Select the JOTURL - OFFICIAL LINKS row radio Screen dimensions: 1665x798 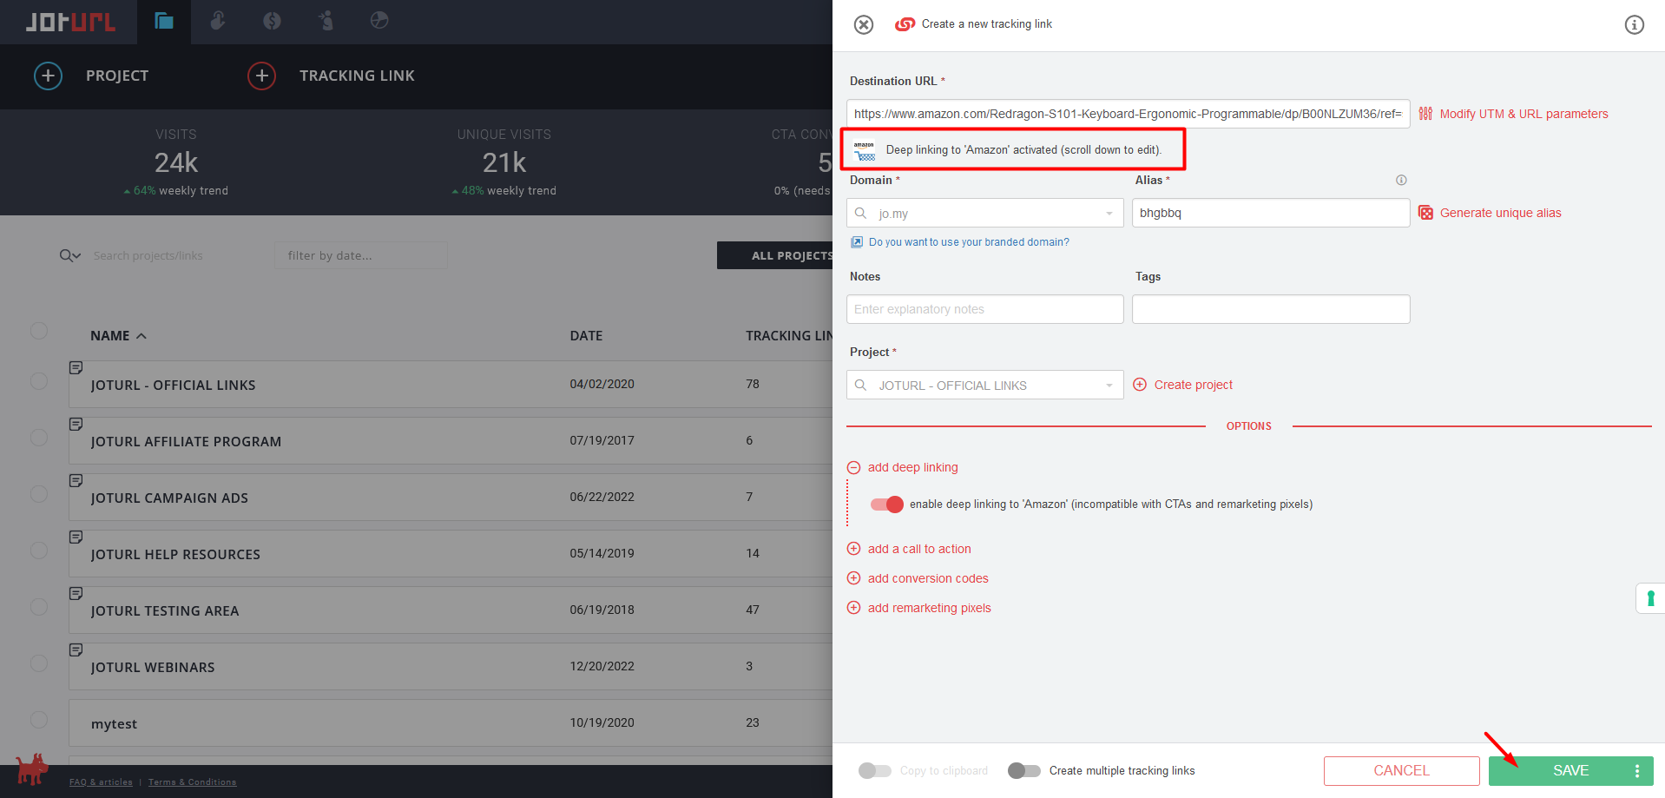[39, 381]
